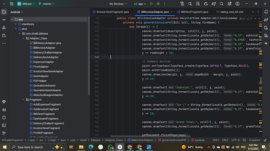270x151 pixels.
Task: Expand the manifests folder
Action: tap(15, 24)
